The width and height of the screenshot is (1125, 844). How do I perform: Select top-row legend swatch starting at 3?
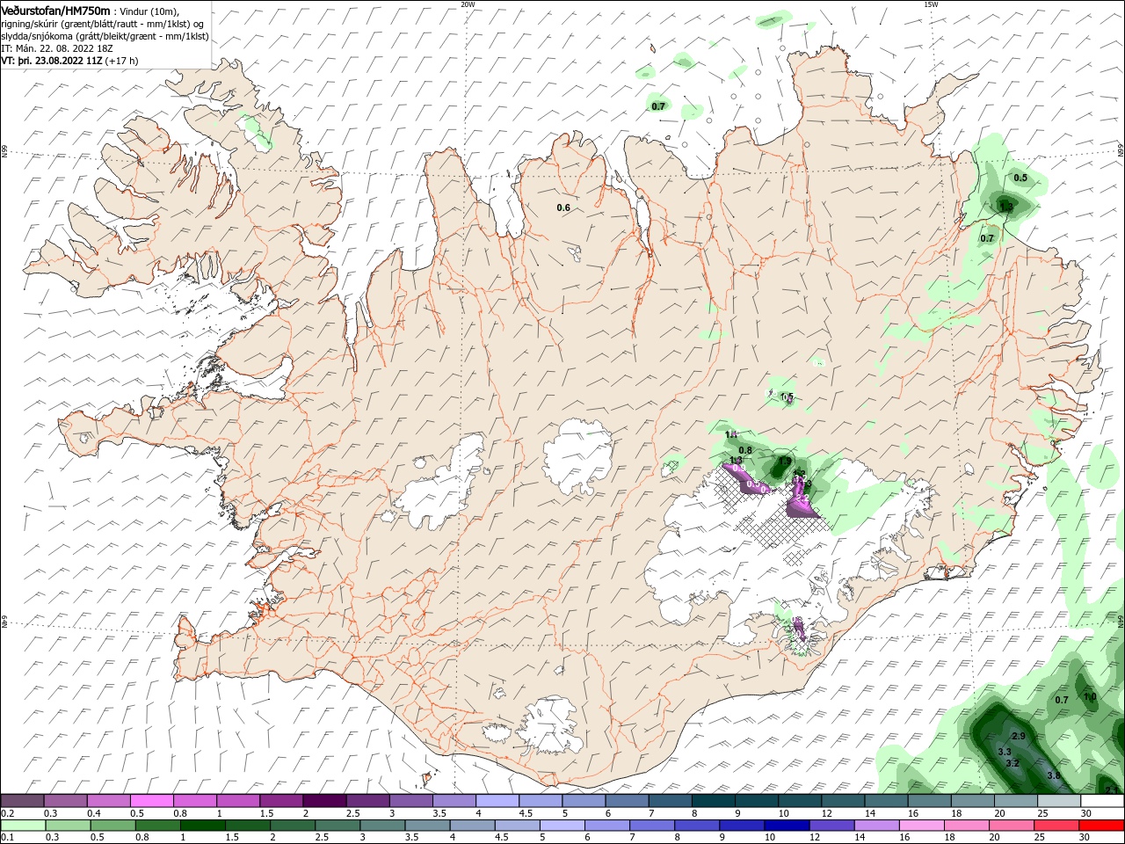pos(410,800)
